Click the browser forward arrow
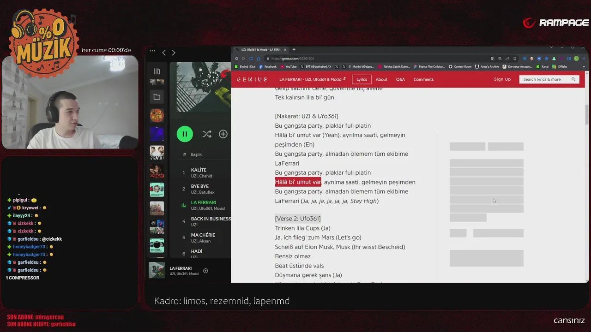 (243, 59)
